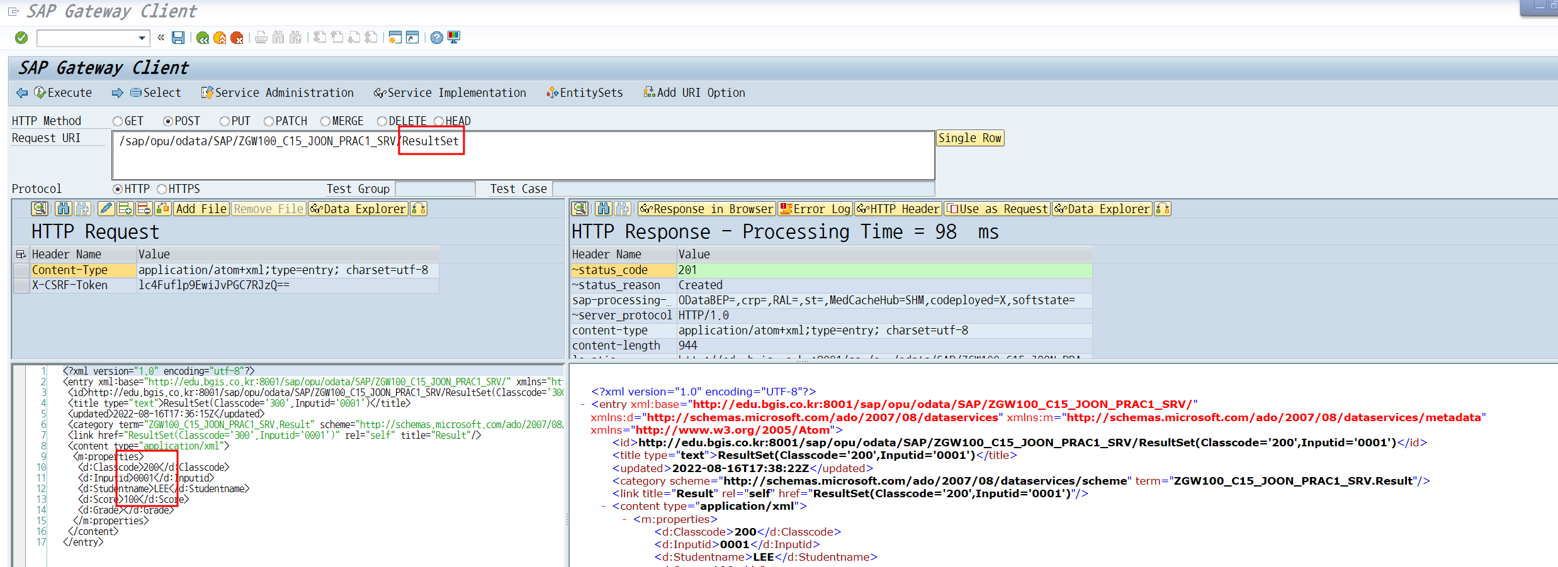Screen dimensions: 1558x567
Task: Click Data Explorer in HTTP Request toolbar
Action: pos(358,209)
